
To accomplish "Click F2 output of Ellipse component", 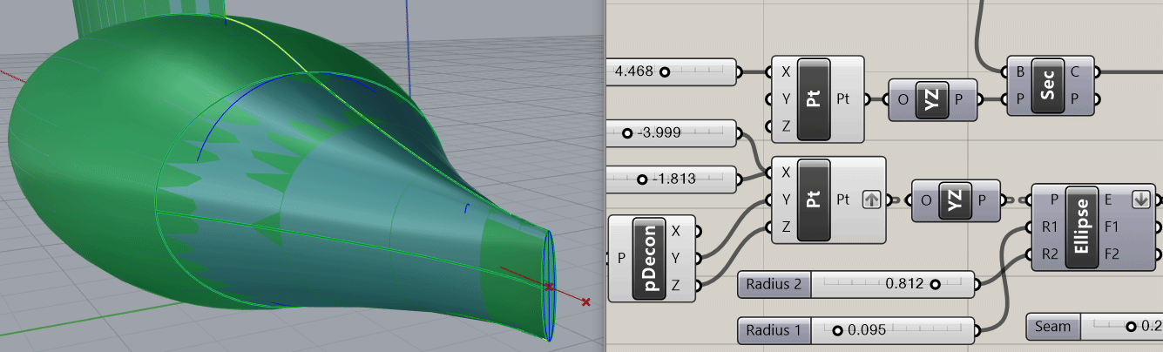I will coord(1113,254).
